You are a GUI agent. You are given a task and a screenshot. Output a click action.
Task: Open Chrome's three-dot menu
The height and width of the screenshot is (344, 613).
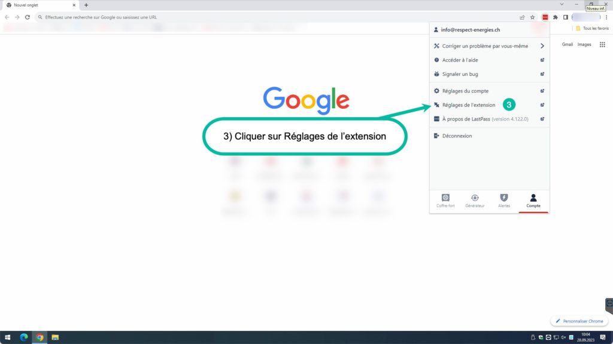tap(606, 17)
